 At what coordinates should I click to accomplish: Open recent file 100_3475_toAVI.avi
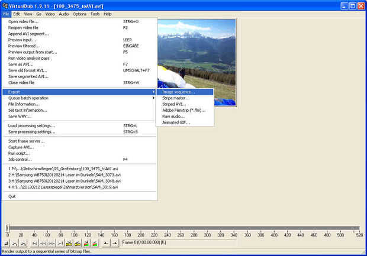pyautogui.click(x=79, y=168)
